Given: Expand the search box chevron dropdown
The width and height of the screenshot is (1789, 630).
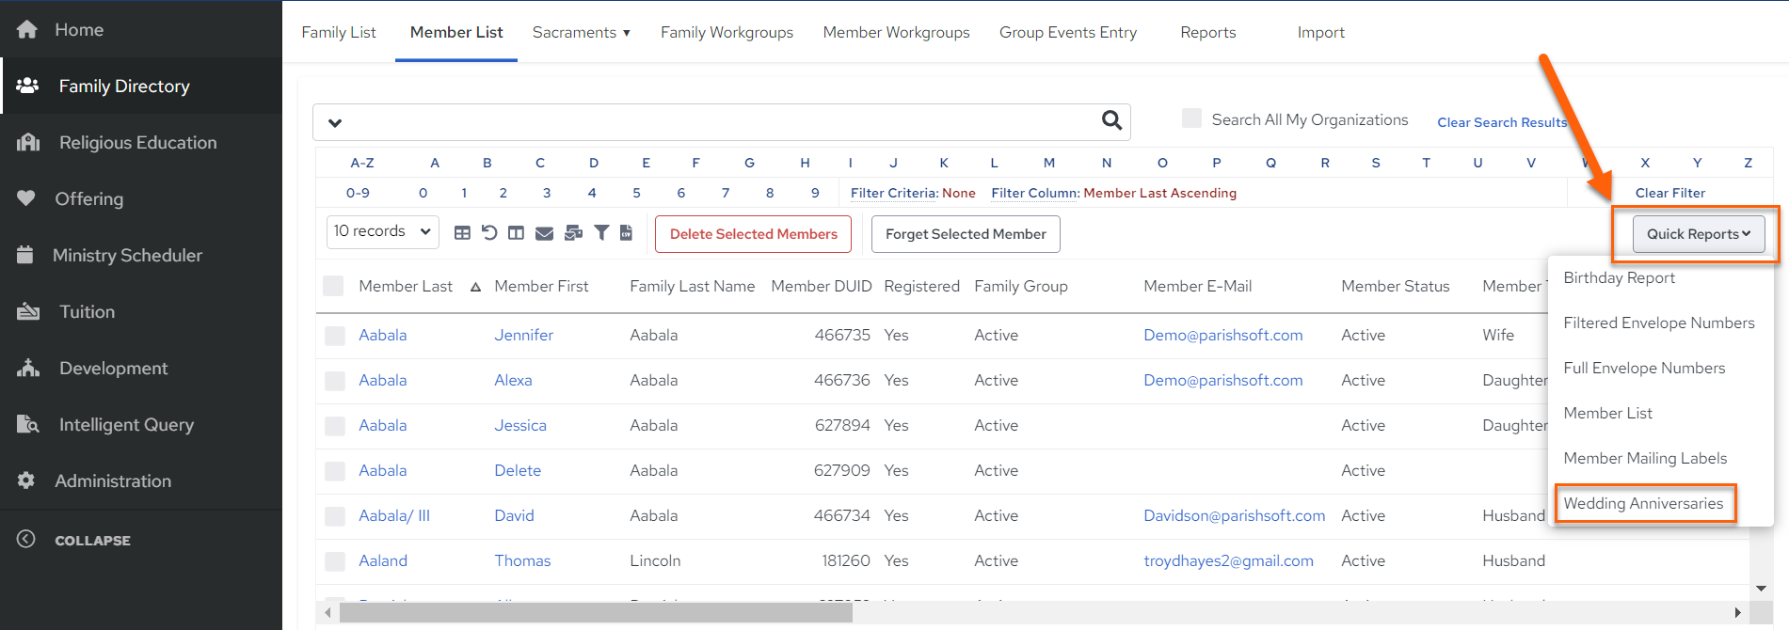Looking at the screenshot, I should pyautogui.click(x=335, y=122).
